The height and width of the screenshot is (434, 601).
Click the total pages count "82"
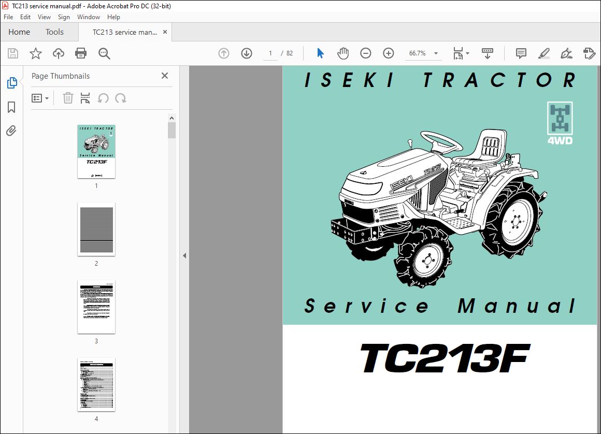pyautogui.click(x=290, y=53)
